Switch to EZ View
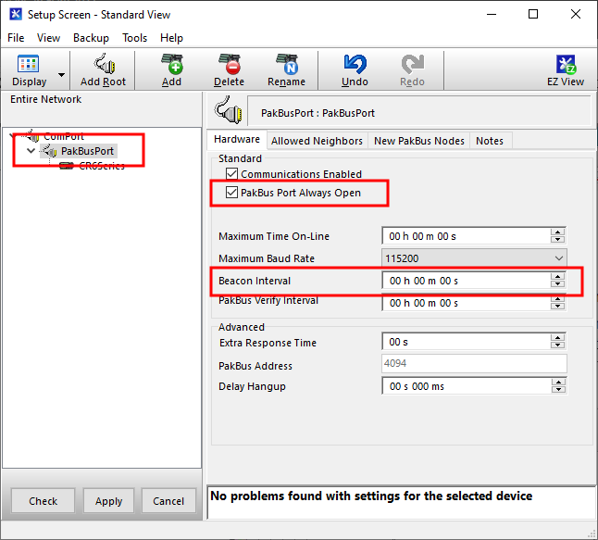The width and height of the screenshot is (598, 540). point(566,65)
